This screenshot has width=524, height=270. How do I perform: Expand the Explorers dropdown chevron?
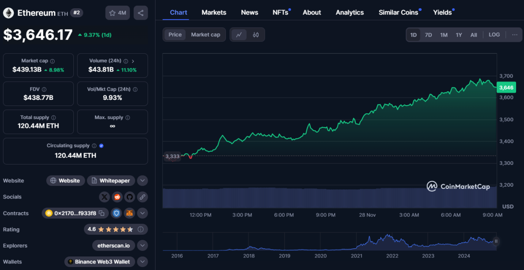142,246
